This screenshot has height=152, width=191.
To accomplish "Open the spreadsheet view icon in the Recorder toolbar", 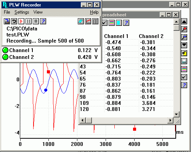I will pyautogui.click(x=95, y=21).
